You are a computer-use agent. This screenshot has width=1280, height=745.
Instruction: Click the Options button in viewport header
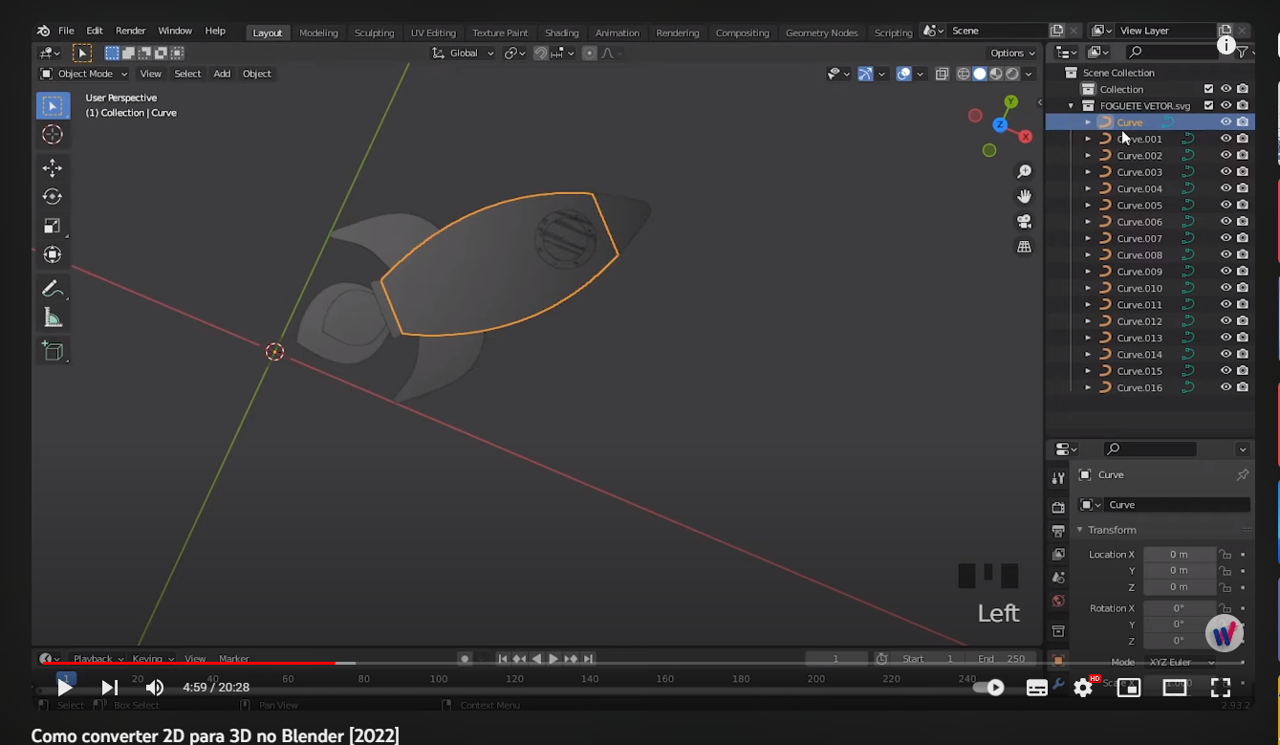(x=1012, y=53)
